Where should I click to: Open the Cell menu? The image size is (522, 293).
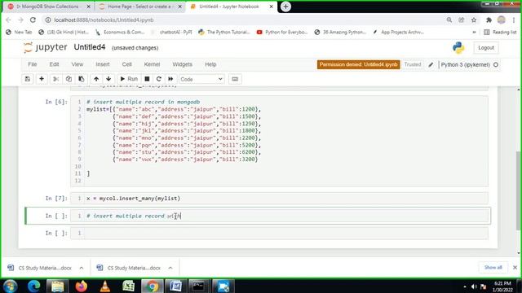coord(127,64)
